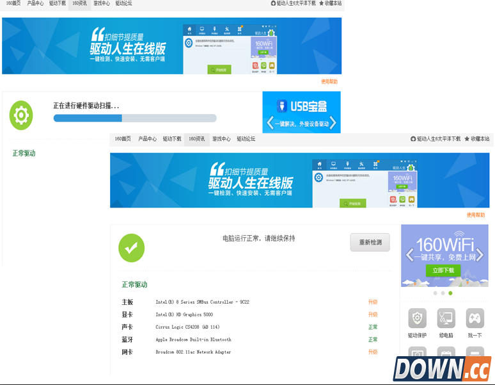The height and width of the screenshot is (385, 495).
Task: Click 正常 status for 声卡 Cirrus Logic
Action: pyautogui.click(x=373, y=327)
